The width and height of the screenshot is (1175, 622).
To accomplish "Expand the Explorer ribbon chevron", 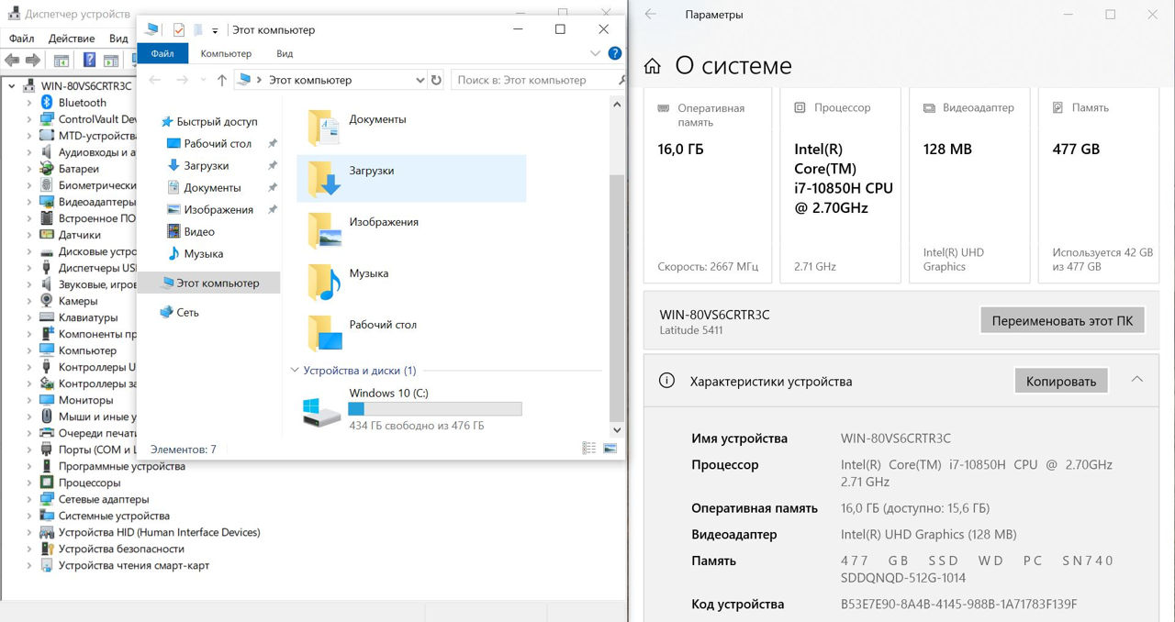I will [595, 54].
